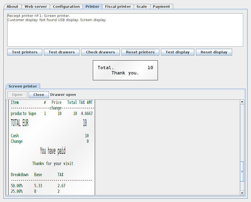The height and width of the screenshot is (202, 251).
Task: Click the disabled Open drawer button
Action: (17, 94)
